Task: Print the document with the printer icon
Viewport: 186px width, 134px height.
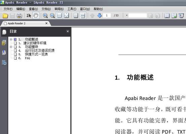Action: [19, 16]
